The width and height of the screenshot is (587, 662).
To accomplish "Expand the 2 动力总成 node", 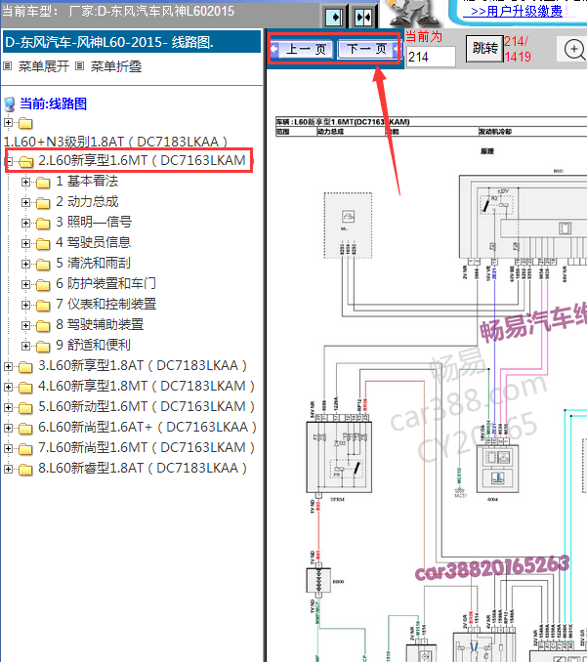I will click(x=25, y=203).
